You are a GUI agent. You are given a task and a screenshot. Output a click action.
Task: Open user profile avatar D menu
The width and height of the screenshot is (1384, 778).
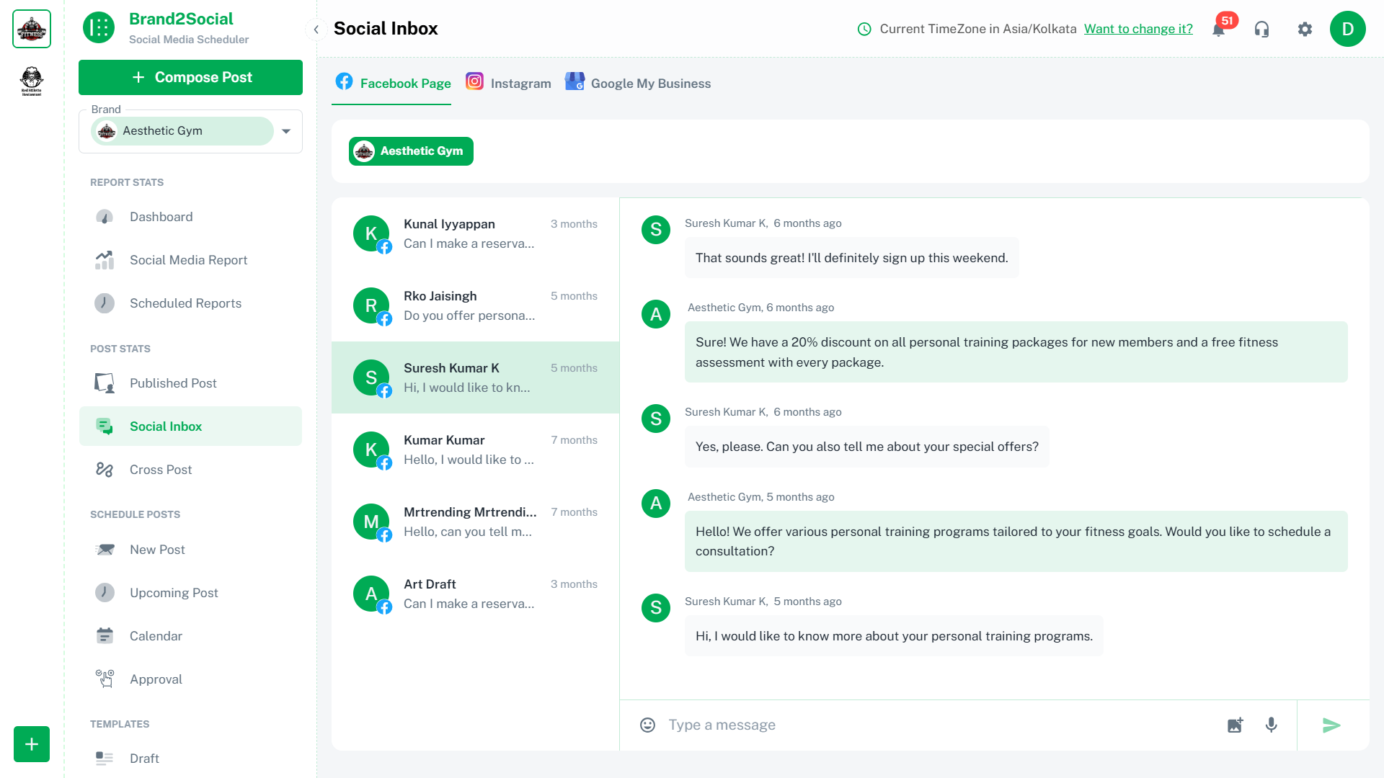[x=1347, y=30]
